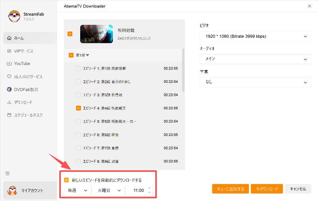Click エピソード 7: 第7話 title text

[x=101, y=148]
